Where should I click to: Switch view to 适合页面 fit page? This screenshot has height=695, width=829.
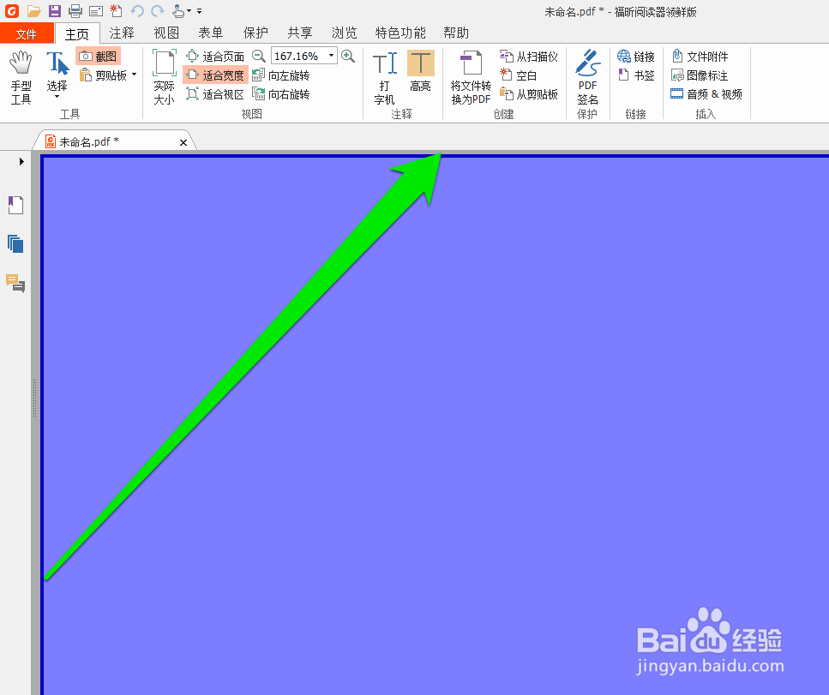[213, 56]
